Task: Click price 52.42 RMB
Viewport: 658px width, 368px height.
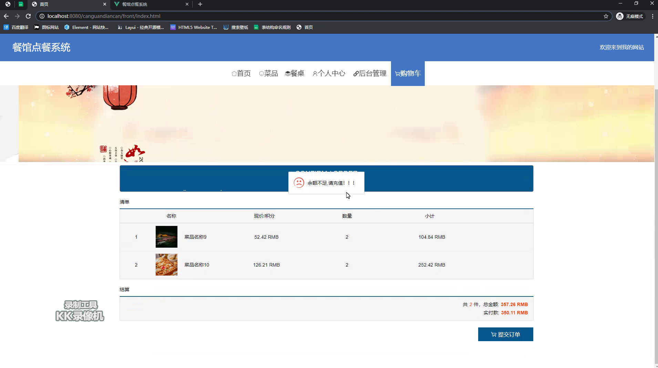Action: pyautogui.click(x=266, y=237)
